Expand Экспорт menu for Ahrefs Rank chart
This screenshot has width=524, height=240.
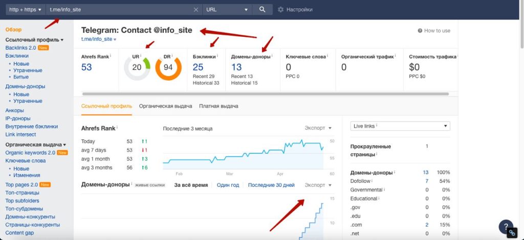[x=318, y=128]
